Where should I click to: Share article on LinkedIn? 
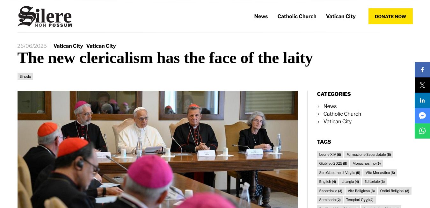click(x=422, y=100)
